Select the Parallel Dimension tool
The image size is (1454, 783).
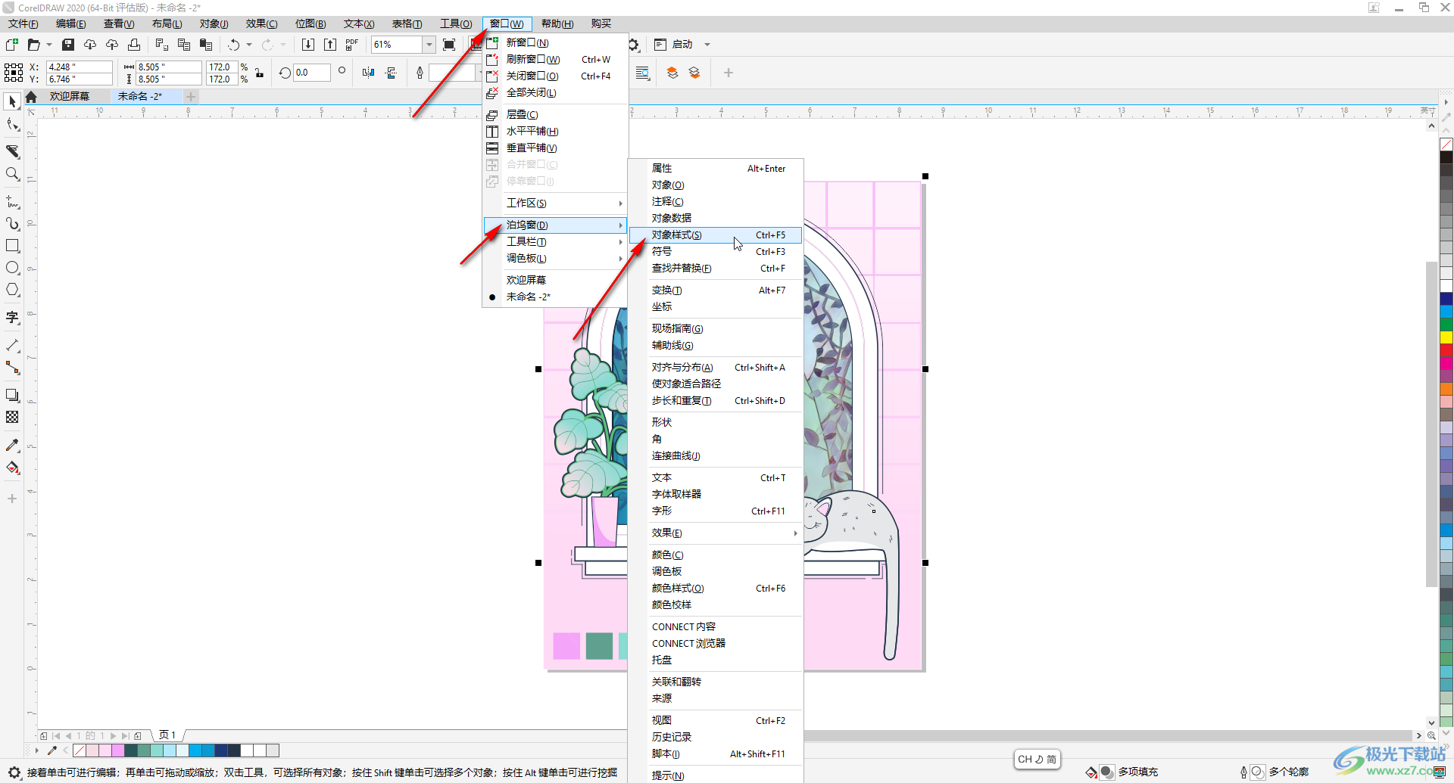pyautogui.click(x=12, y=345)
